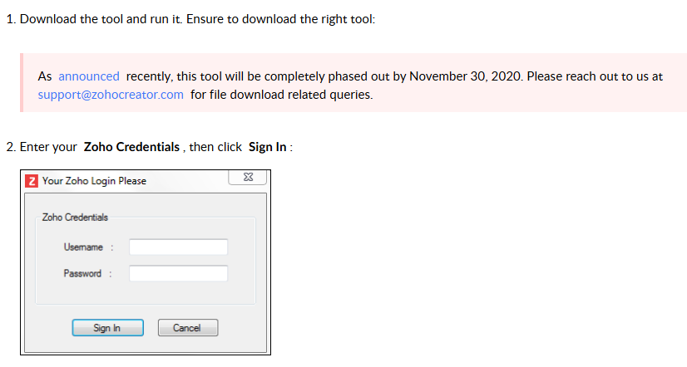Screen dimensions: 687x367
Task: Click 'for file download related queries' text
Action: (281, 95)
